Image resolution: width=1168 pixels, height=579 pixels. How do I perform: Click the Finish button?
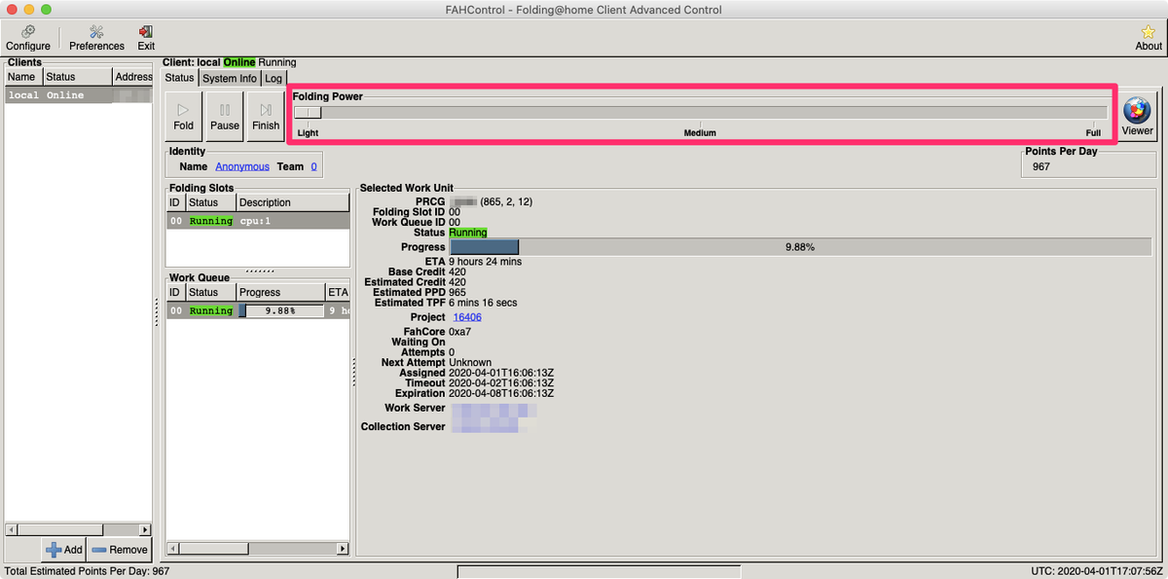(266, 117)
